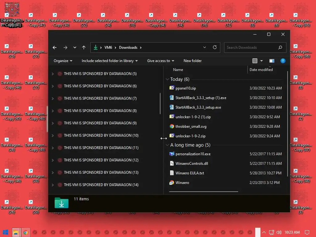Screen dimensions: 316x237
Task: Refresh the Downloads folder
Action: click(x=215, y=47)
